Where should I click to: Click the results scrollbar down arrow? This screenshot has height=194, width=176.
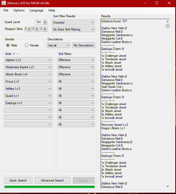(167, 186)
